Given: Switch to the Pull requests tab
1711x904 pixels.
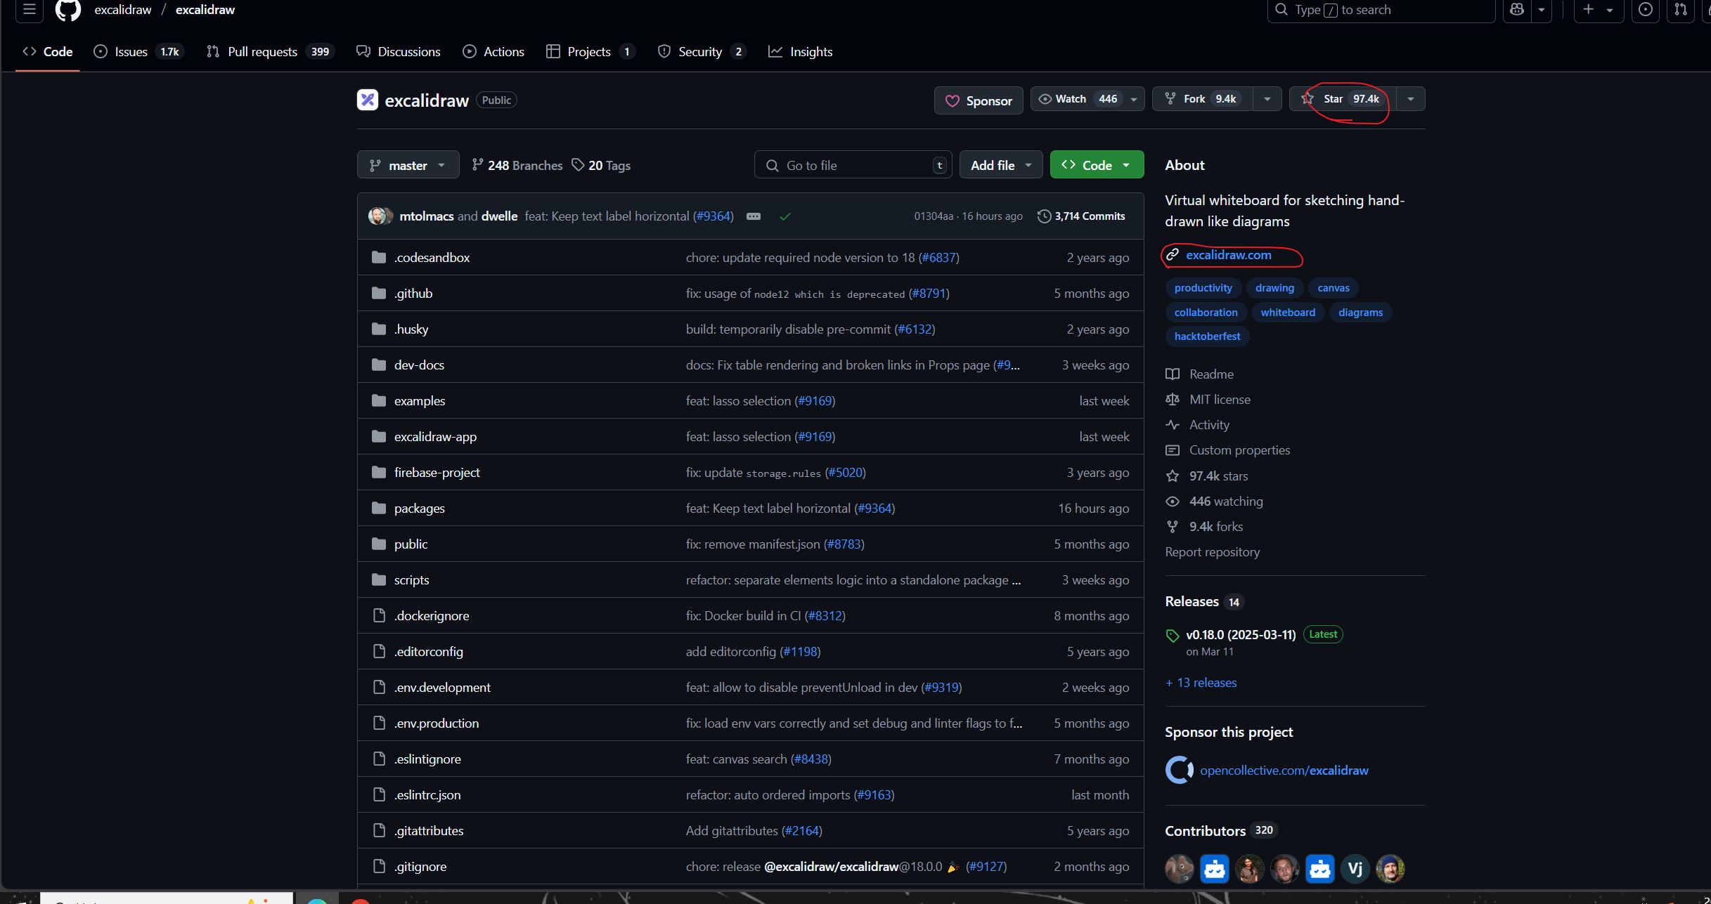Looking at the screenshot, I should [262, 52].
